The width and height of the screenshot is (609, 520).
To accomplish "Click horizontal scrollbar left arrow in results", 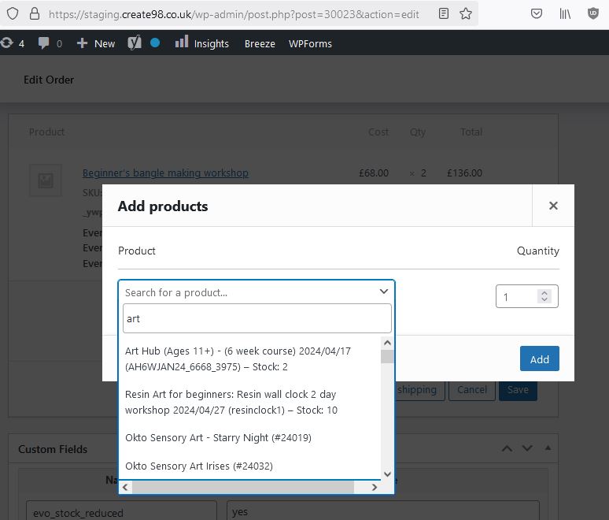I will point(125,487).
